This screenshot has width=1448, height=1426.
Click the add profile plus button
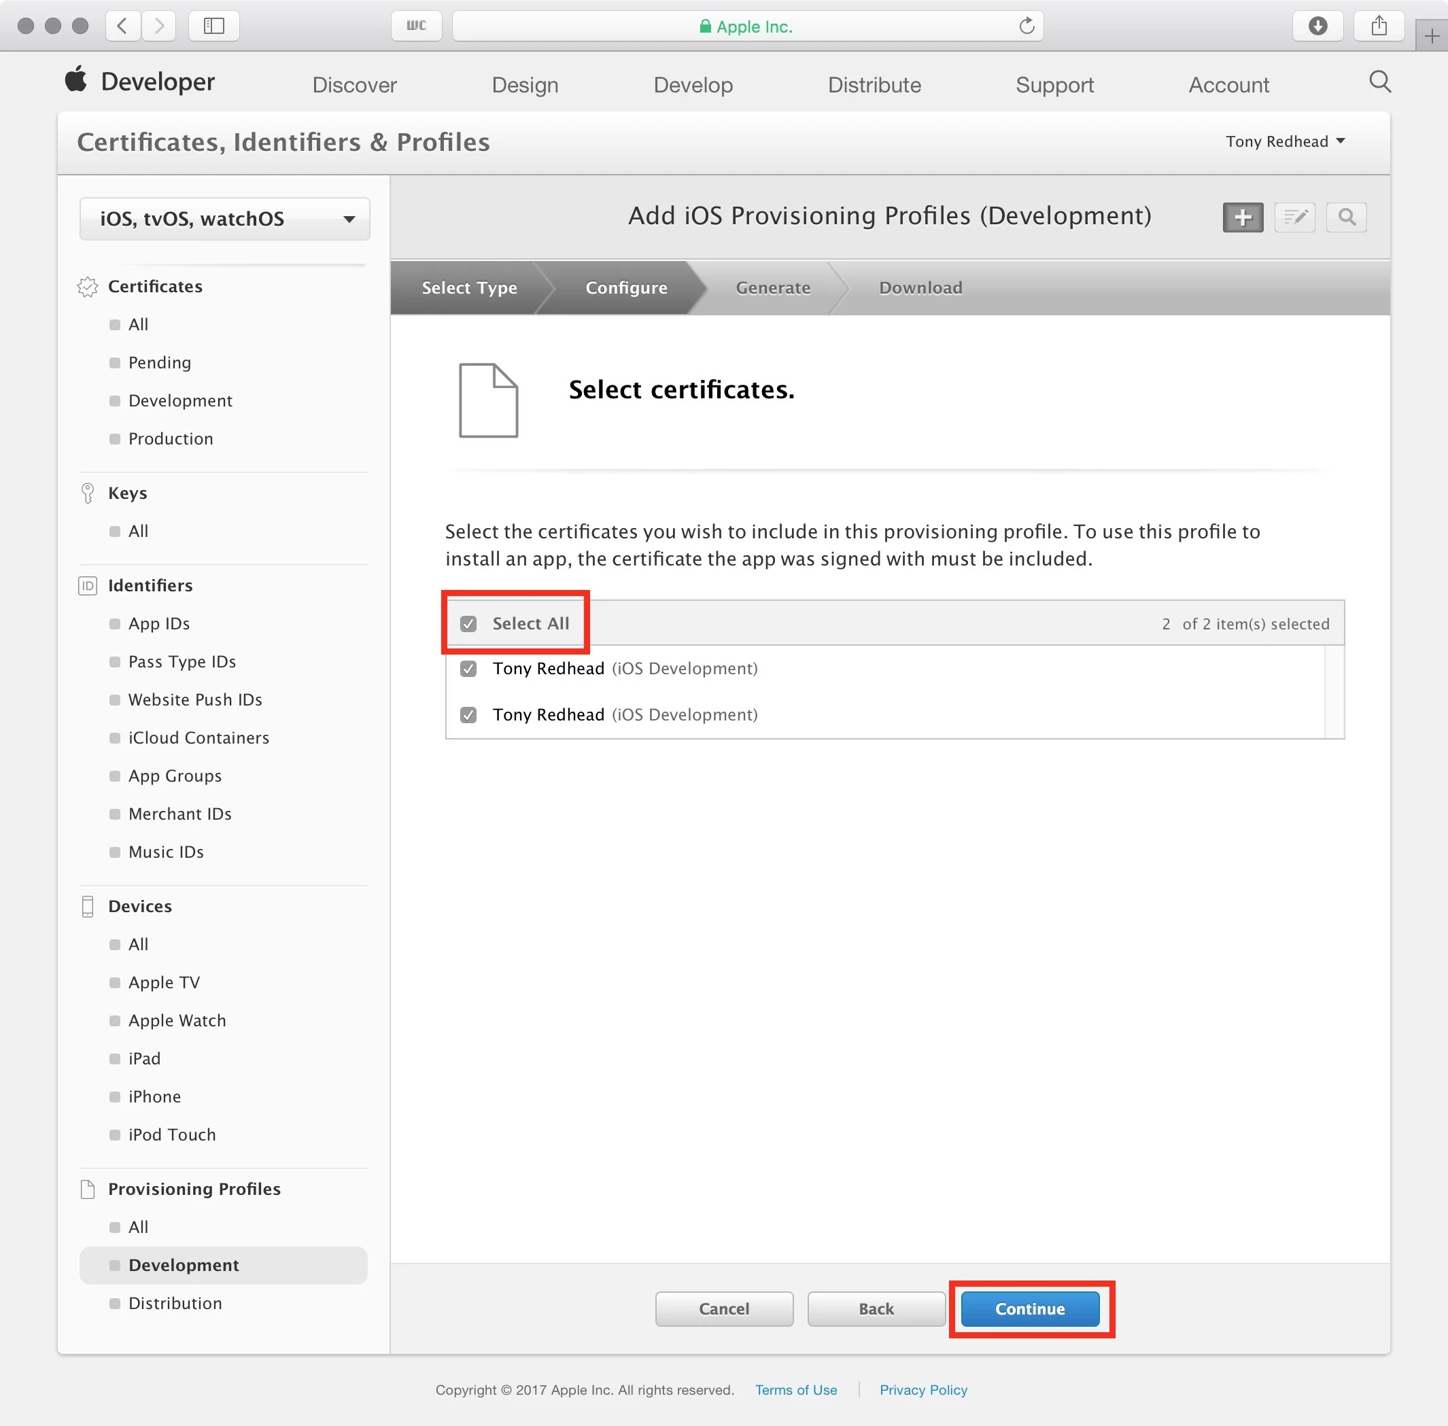(x=1243, y=218)
